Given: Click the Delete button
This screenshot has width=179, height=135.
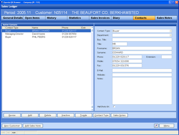Looking at the screenshot, I should 48,115.
